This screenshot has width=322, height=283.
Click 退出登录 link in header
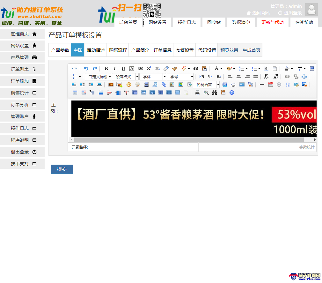coord(290,13)
